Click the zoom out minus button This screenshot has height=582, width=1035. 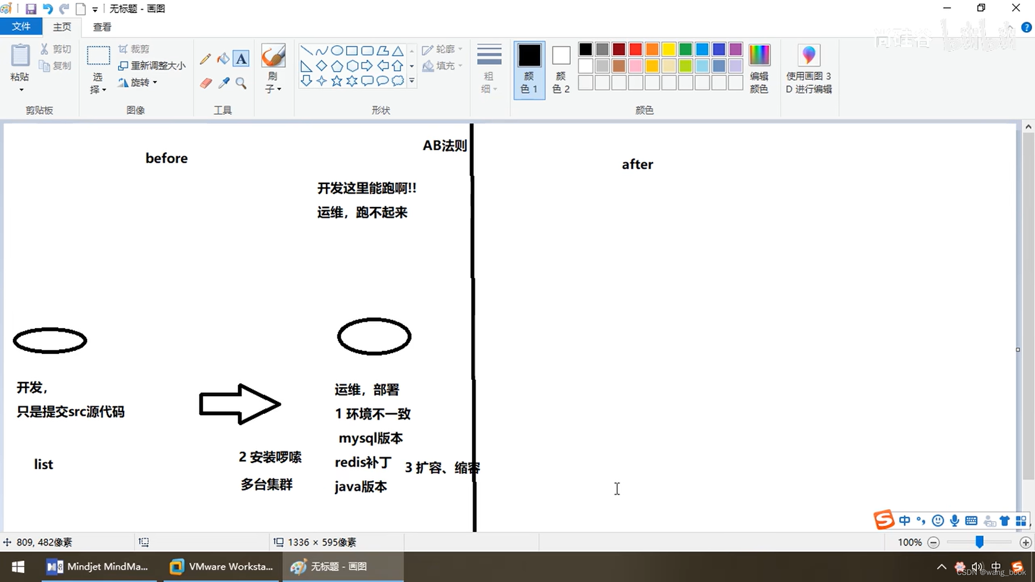point(934,543)
